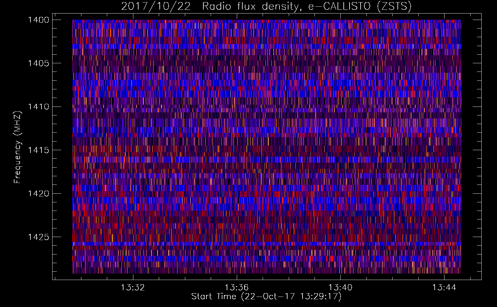Click the '1410' frequency axis label
The width and height of the screenshot is (497, 307).
pyautogui.click(x=38, y=107)
